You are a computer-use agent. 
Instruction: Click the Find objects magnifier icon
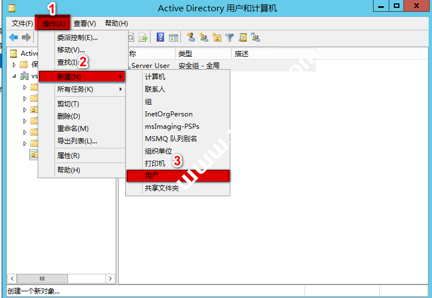[243, 37]
